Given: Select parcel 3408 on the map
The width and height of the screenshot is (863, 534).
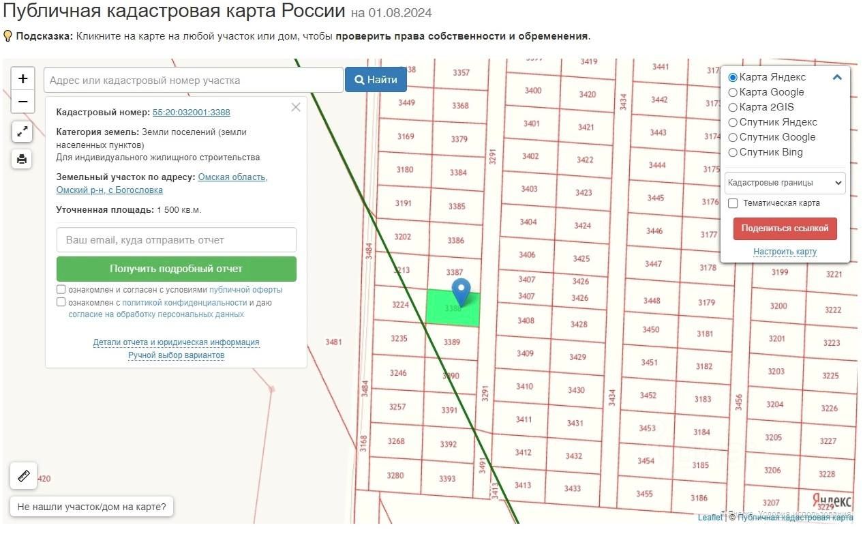Looking at the screenshot, I should pyautogui.click(x=526, y=321).
